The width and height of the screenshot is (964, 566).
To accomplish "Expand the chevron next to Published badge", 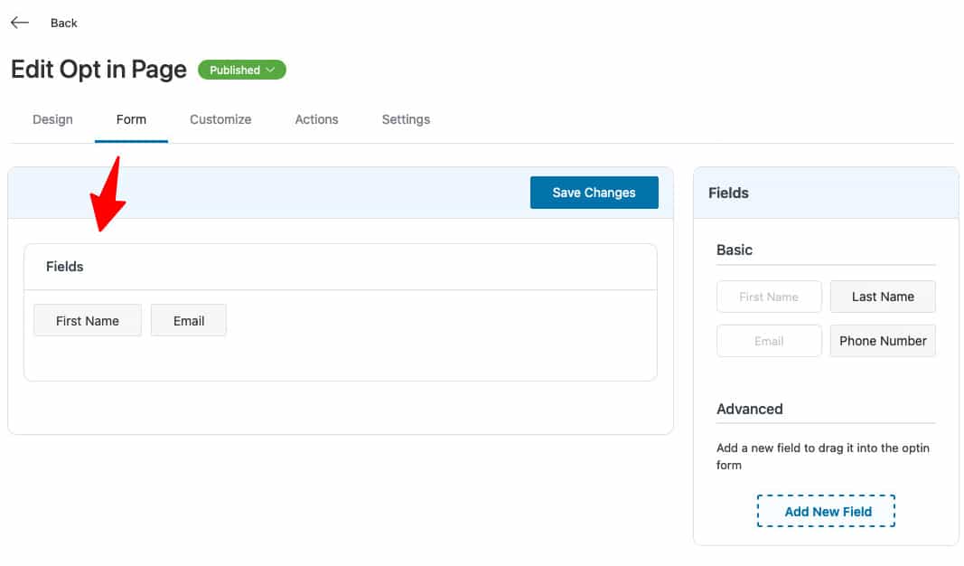I will point(270,70).
